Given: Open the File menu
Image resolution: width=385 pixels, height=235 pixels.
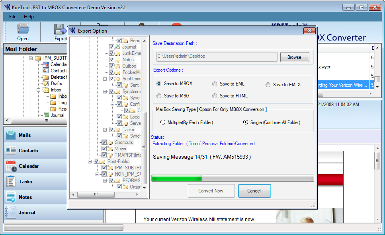Looking at the screenshot, I should 13,17.
